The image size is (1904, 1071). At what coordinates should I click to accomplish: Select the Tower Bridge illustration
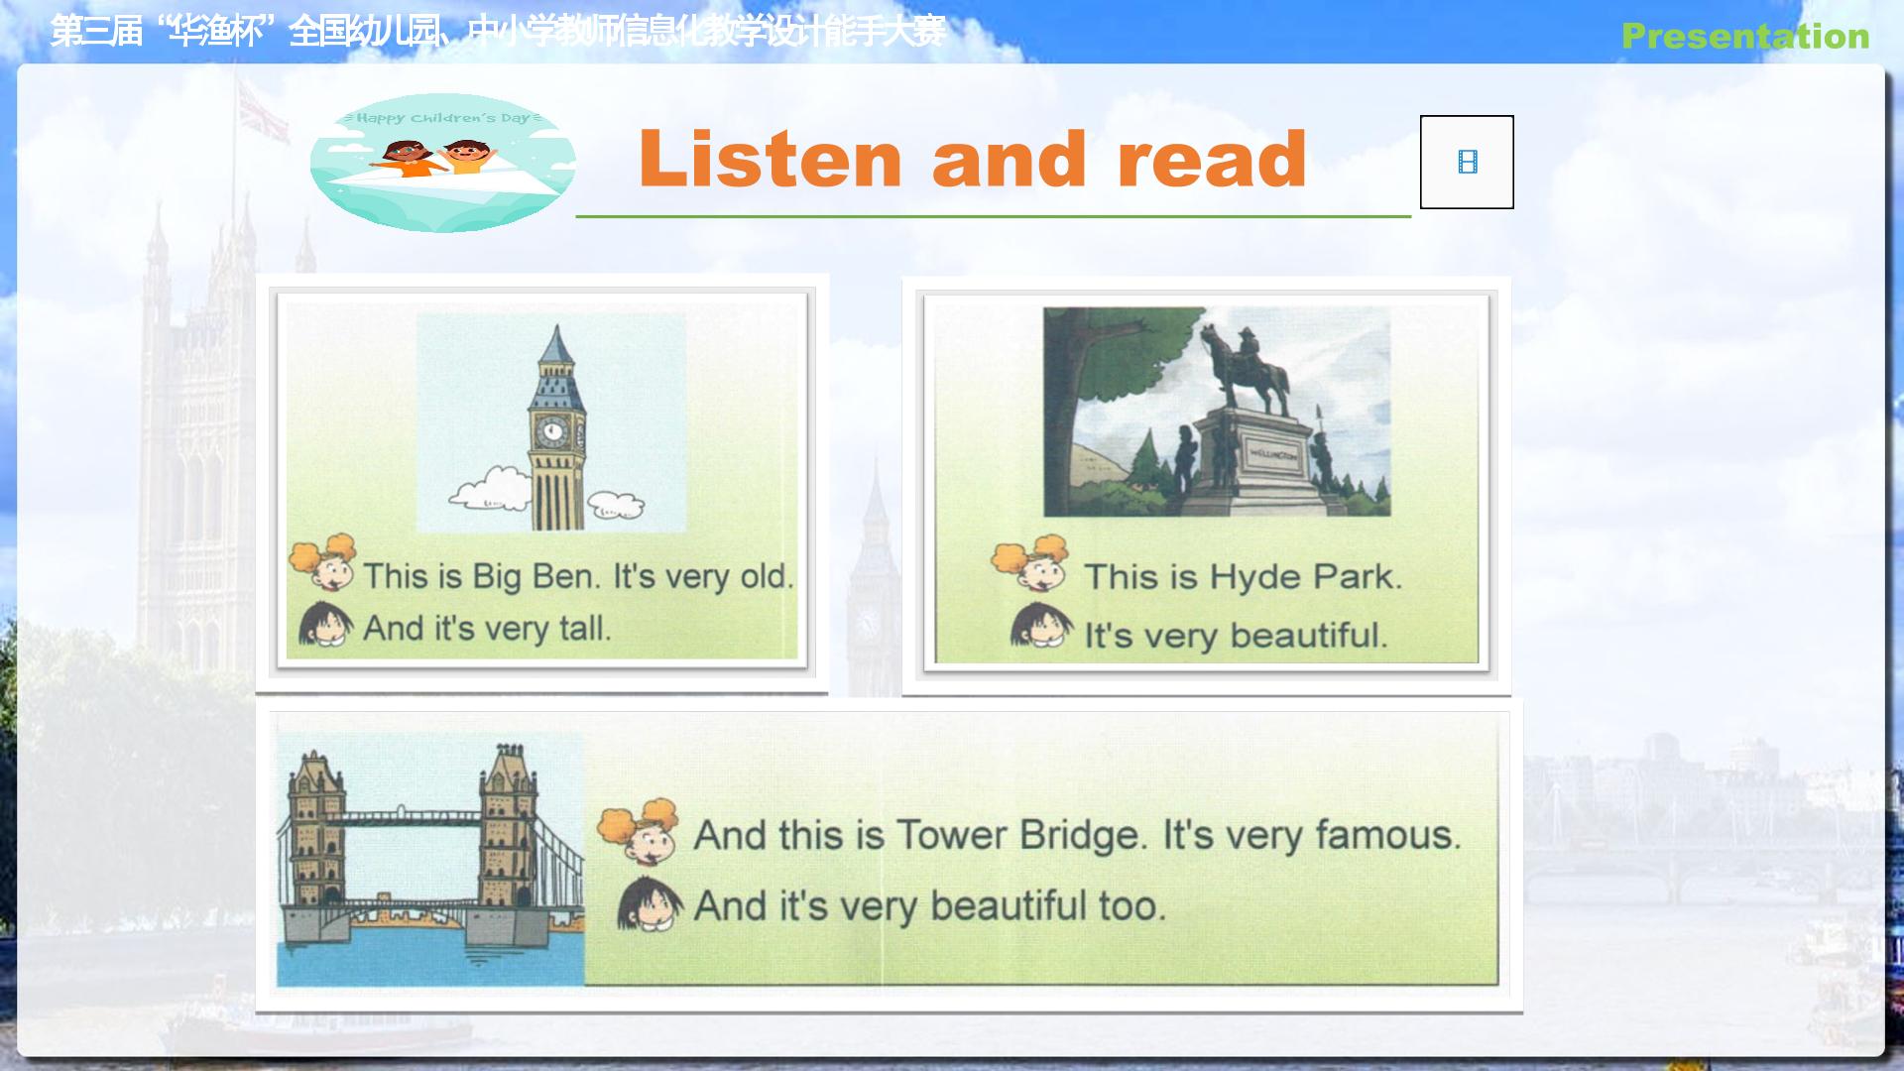pos(430,859)
